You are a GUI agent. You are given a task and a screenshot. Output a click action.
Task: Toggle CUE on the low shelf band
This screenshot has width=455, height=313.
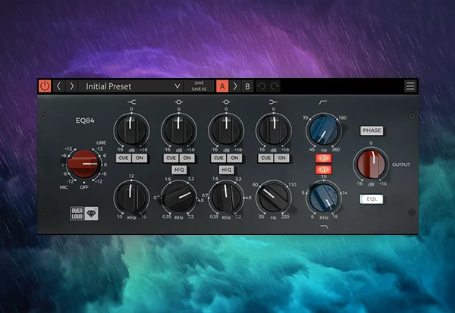click(265, 158)
